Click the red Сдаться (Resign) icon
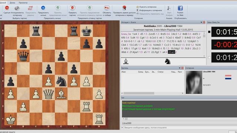This screenshot has width=237, height=133. pyautogui.click(x=7, y=8)
